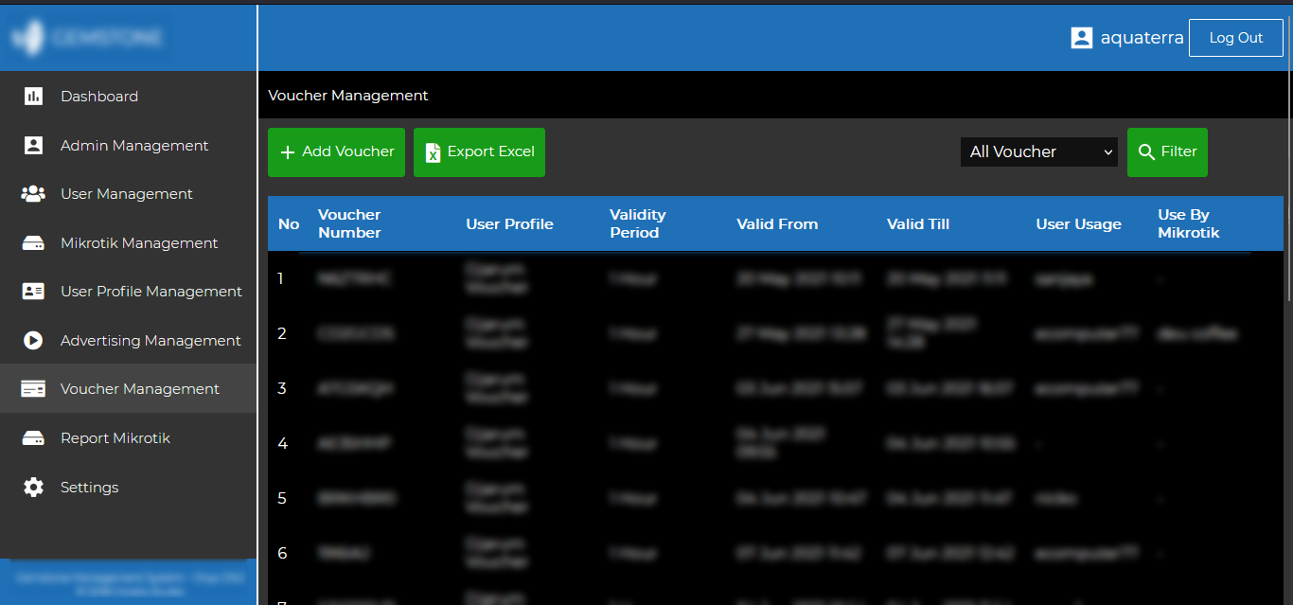The width and height of the screenshot is (1293, 605).
Task: Click the User Management group icon
Action: click(x=33, y=194)
